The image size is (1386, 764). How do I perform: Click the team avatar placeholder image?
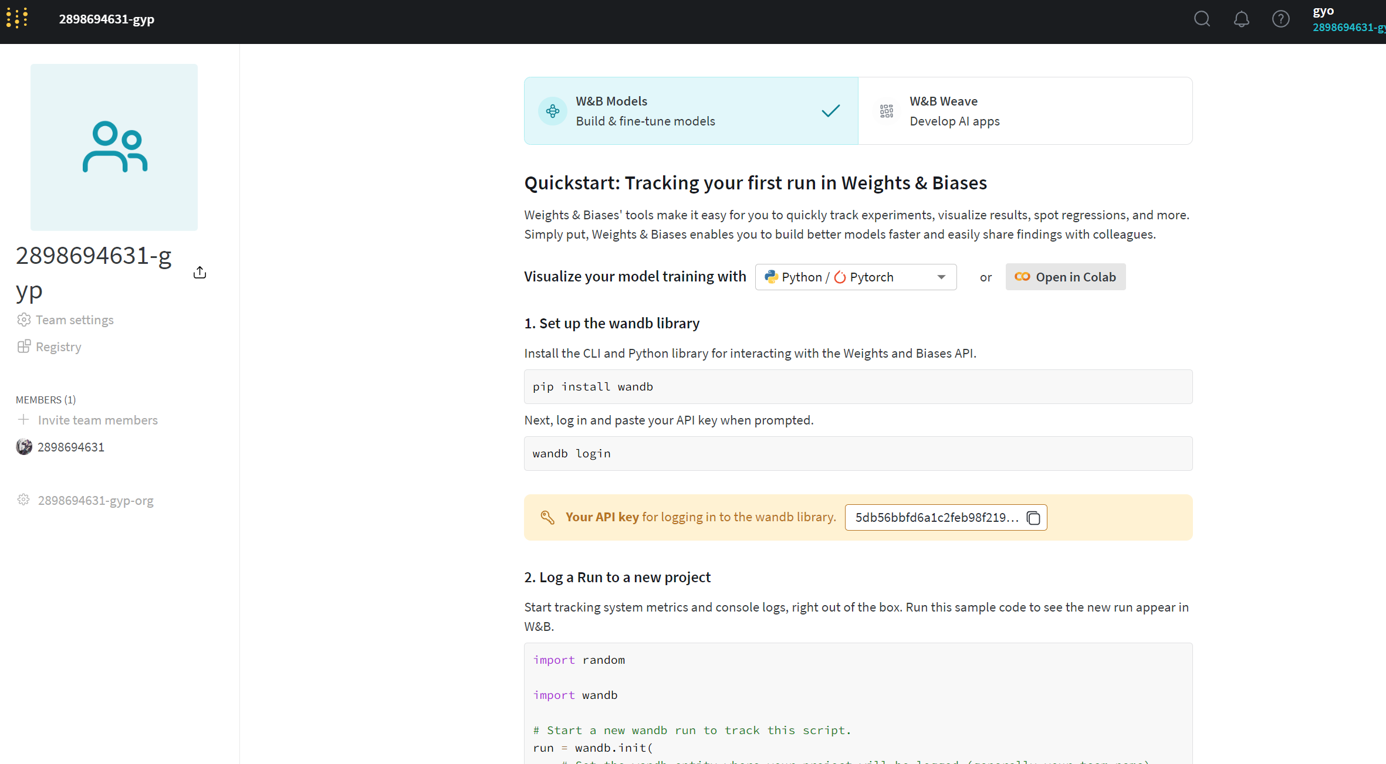point(114,147)
